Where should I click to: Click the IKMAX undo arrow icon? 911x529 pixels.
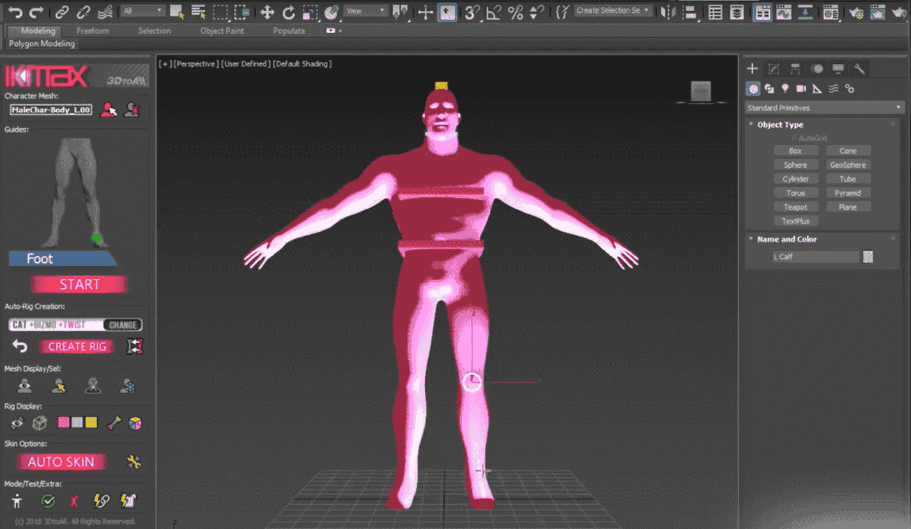[x=20, y=346]
